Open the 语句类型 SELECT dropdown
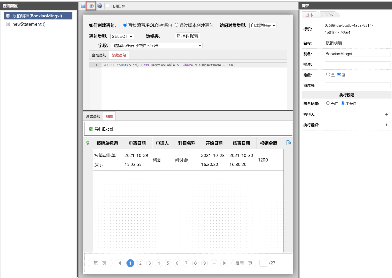This screenshot has width=392, height=278. point(122,36)
